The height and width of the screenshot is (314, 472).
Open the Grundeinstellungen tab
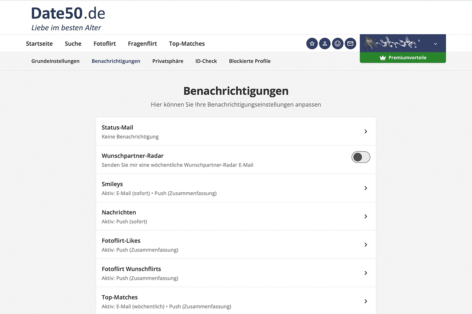[55, 61]
